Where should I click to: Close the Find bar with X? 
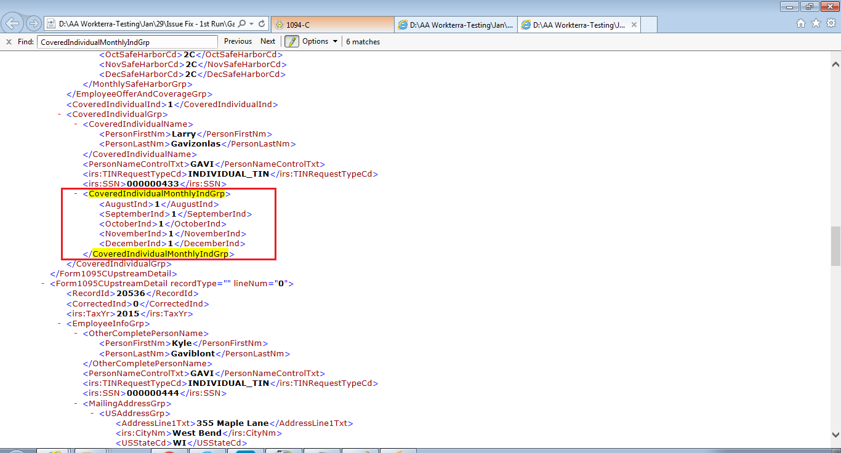(x=9, y=42)
